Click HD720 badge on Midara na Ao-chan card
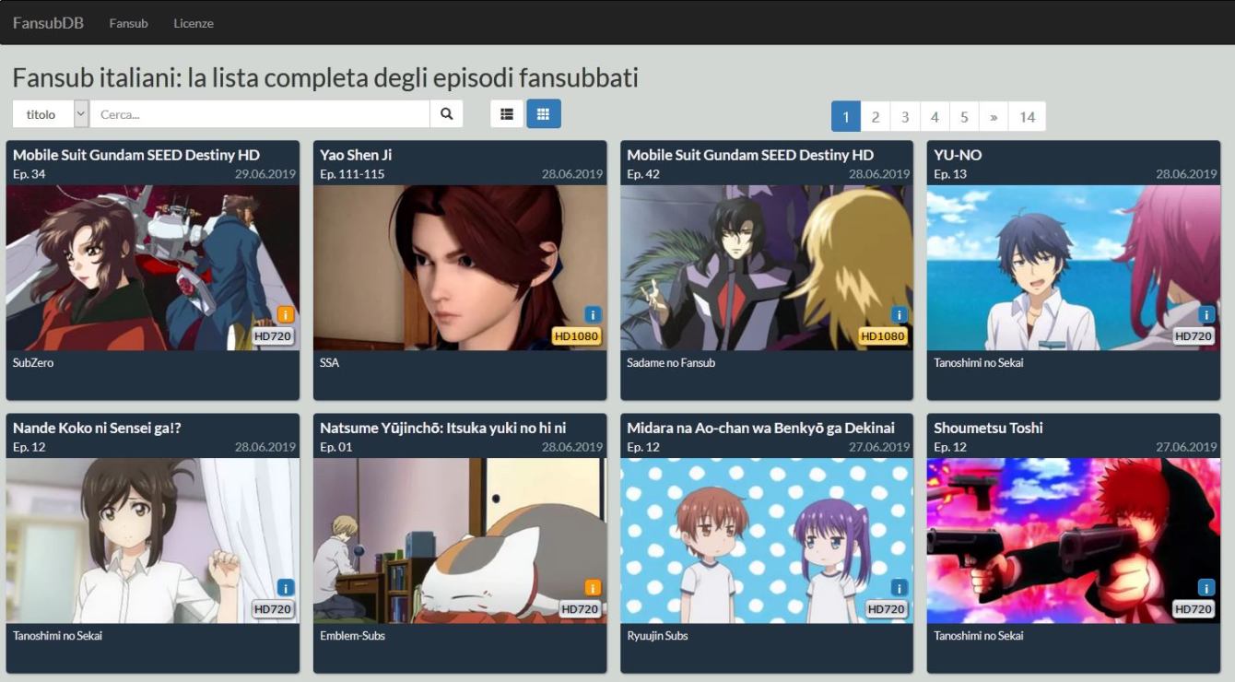 [x=887, y=609]
